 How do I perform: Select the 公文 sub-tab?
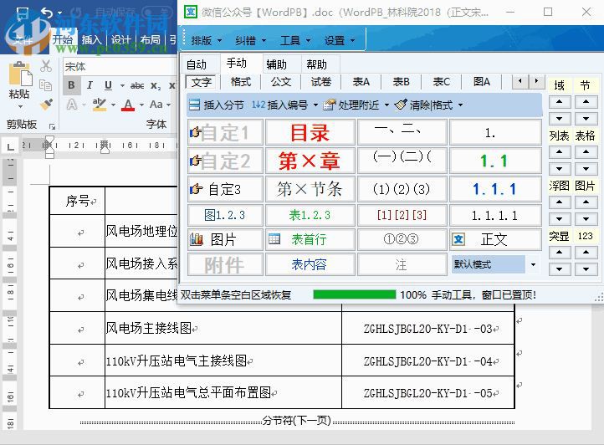(281, 82)
